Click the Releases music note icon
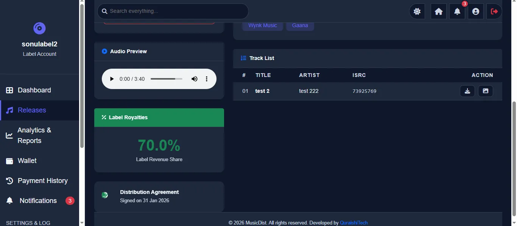 (x=9, y=110)
